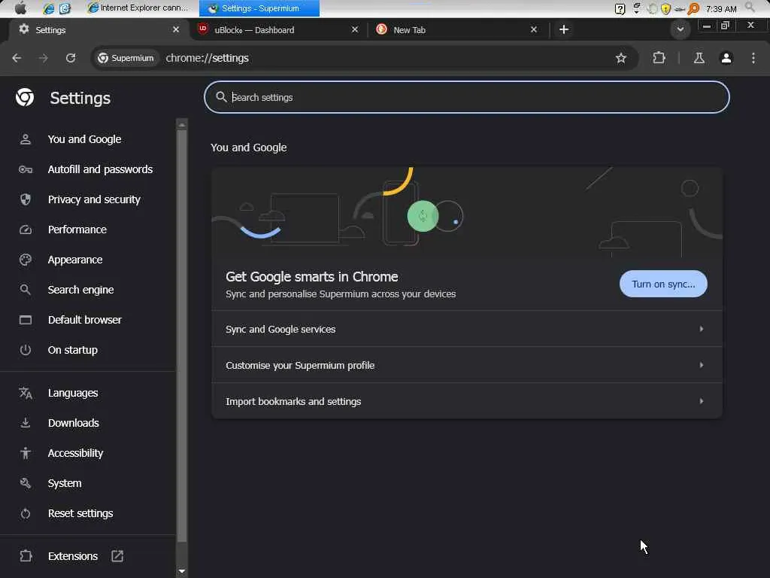Screen dimensions: 770x578
Task: Click the Apple logo in taskbar
Action: pos(20,8)
